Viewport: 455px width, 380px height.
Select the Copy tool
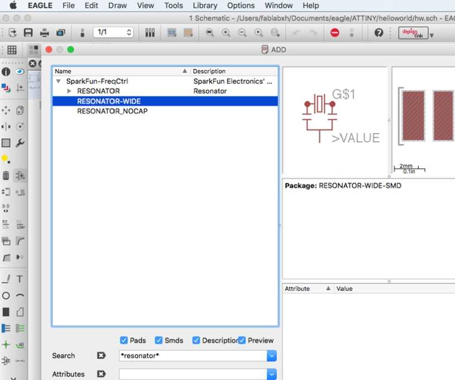click(20, 110)
